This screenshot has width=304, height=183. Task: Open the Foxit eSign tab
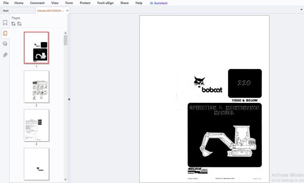click(105, 3)
